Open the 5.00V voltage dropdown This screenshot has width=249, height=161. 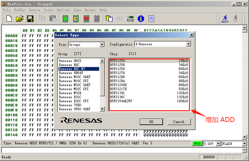218,144
